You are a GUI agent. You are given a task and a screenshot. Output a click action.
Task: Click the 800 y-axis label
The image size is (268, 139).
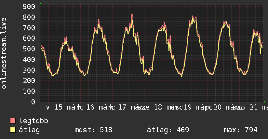[x=29, y=17]
